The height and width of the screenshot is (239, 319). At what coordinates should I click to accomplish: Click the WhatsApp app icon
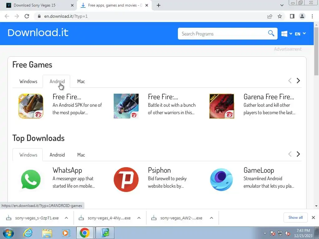[31, 180]
